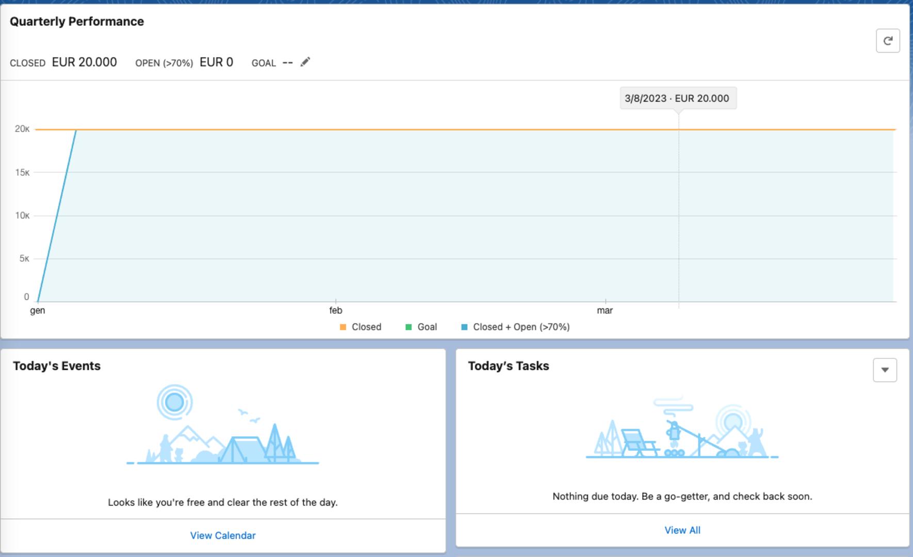Select the Today's Events heading

point(57,366)
